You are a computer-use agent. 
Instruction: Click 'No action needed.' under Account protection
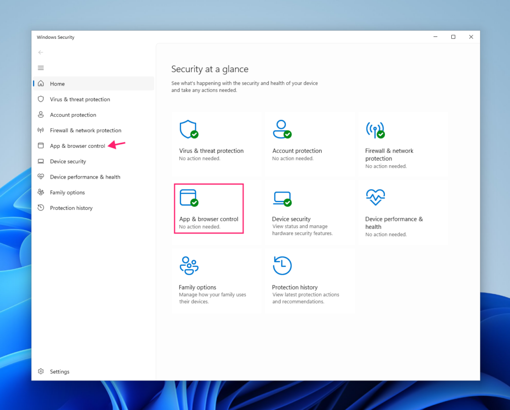coord(293,159)
